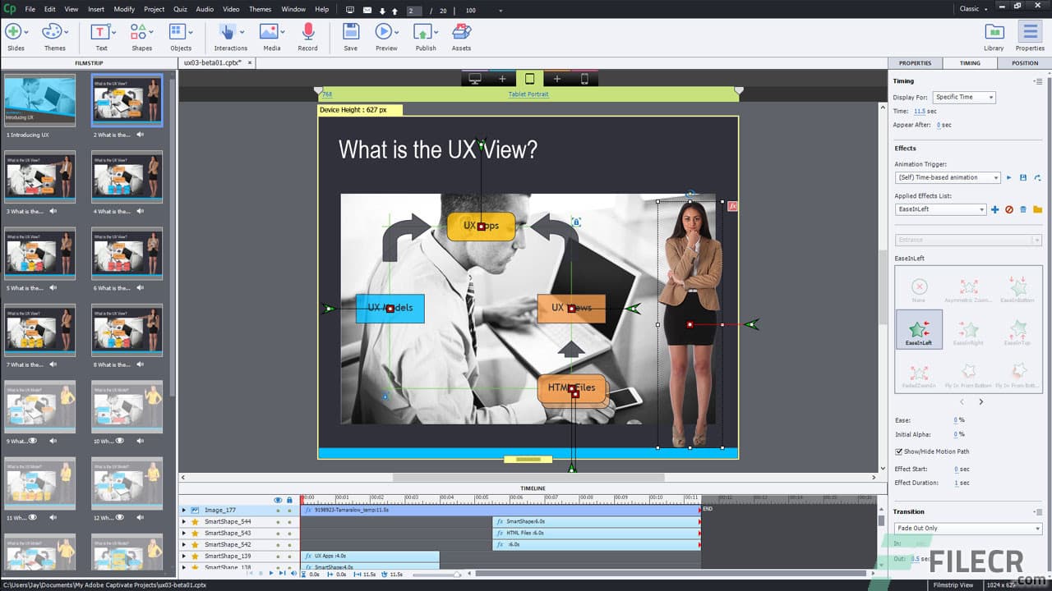1052x591 pixels.
Task: Add a new effect with the plus button
Action: point(995,209)
